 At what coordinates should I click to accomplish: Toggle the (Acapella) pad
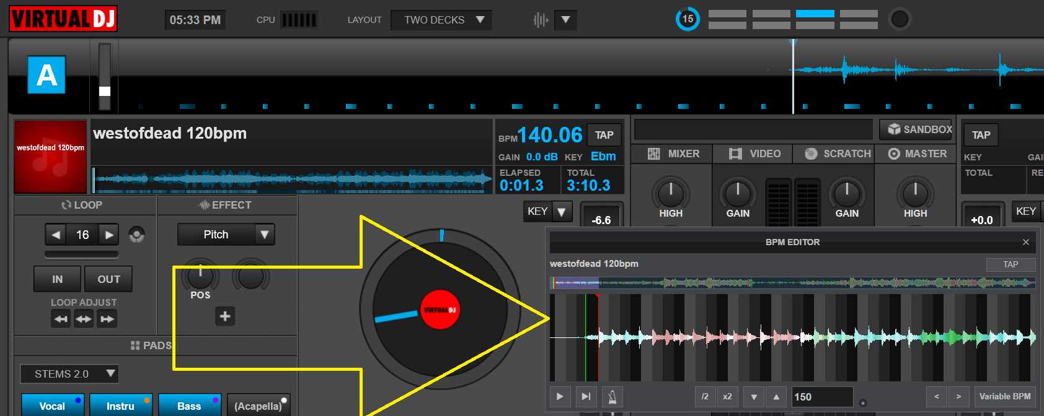click(259, 405)
